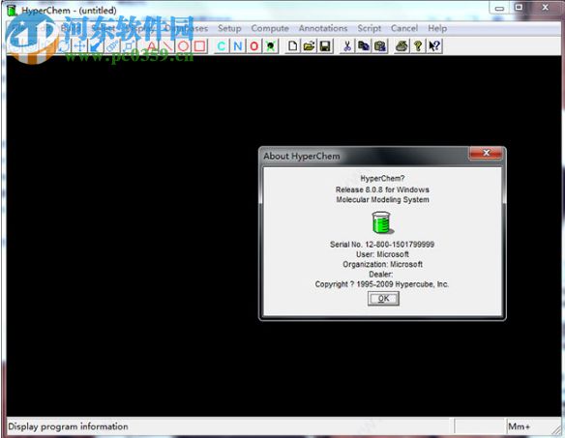Close the About HyperChem dialog
This screenshot has height=438, width=565.
pyautogui.click(x=486, y=153)
